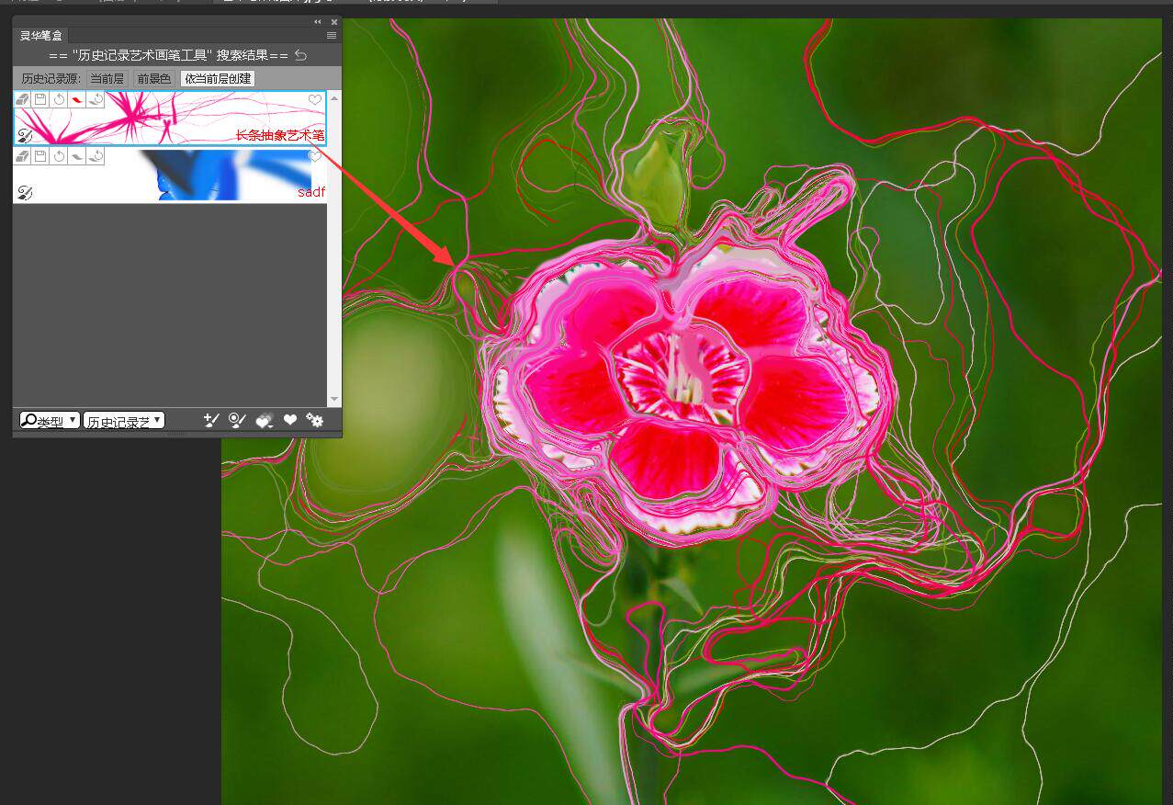
Task: Favorite the sadf preset with its heart
Action: click(x=315, y=156)
